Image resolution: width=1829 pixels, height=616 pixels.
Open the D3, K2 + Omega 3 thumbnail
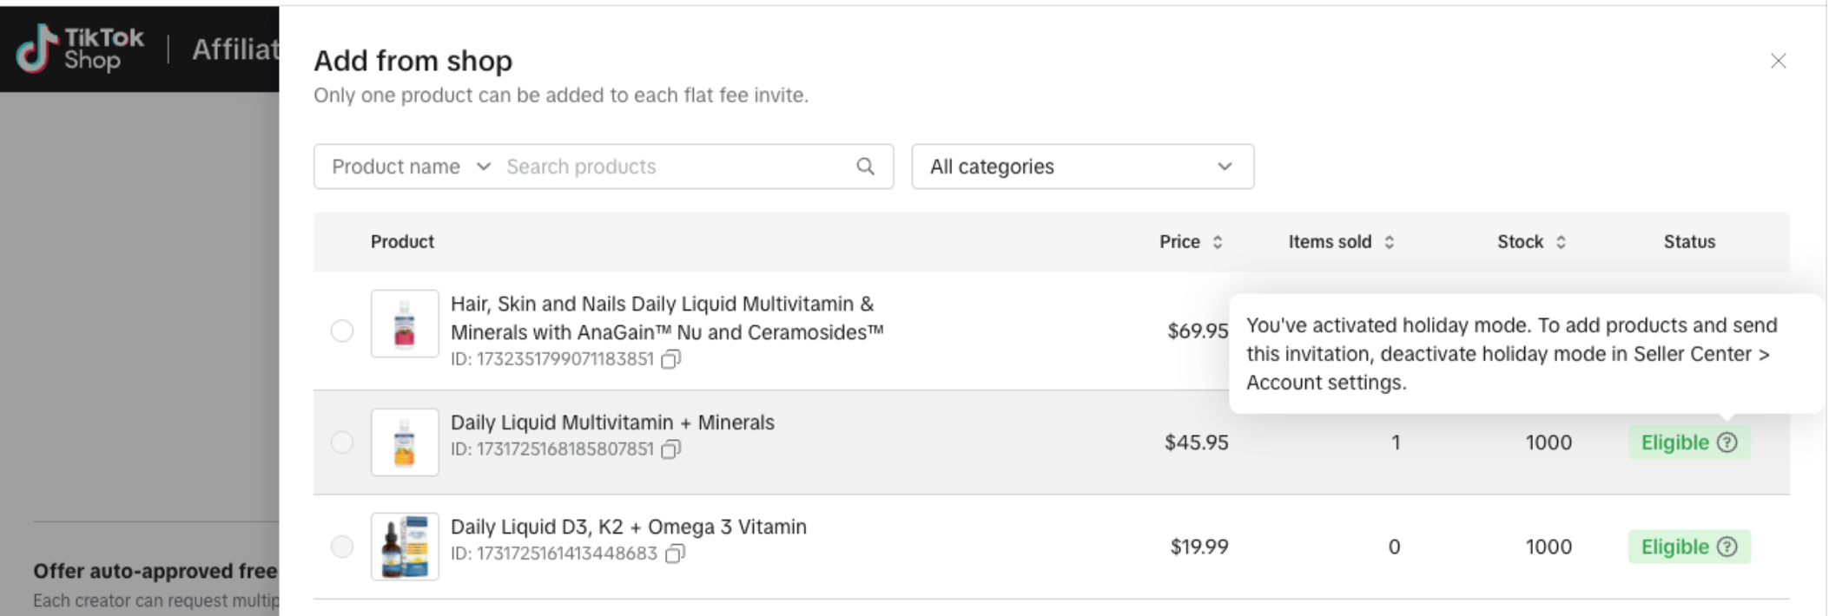[405, 547]
